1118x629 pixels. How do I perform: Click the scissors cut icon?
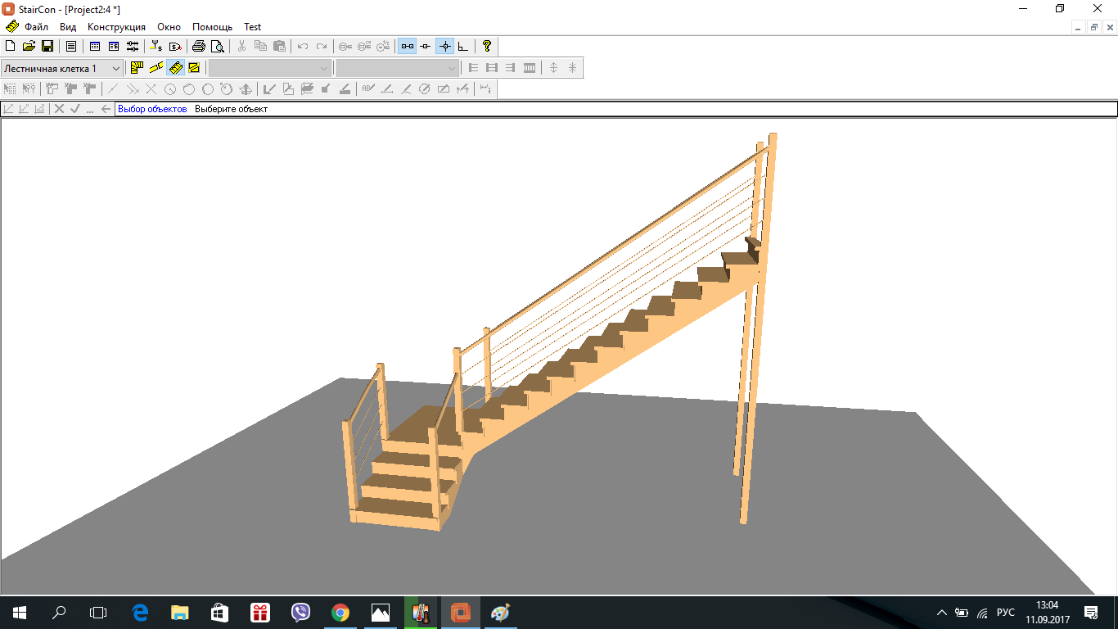pos(241,47)
